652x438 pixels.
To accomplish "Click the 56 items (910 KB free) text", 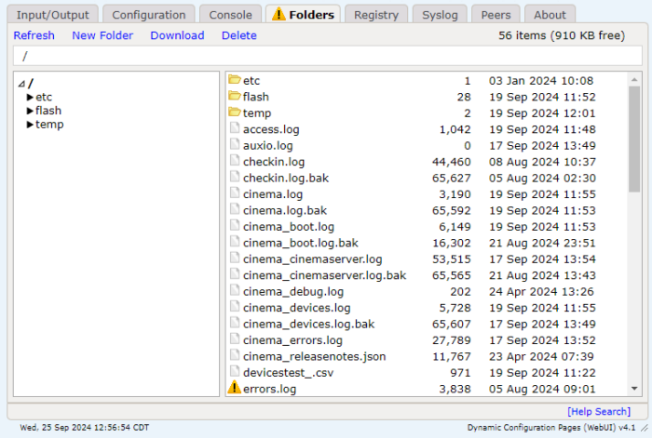I will (562, 35).
